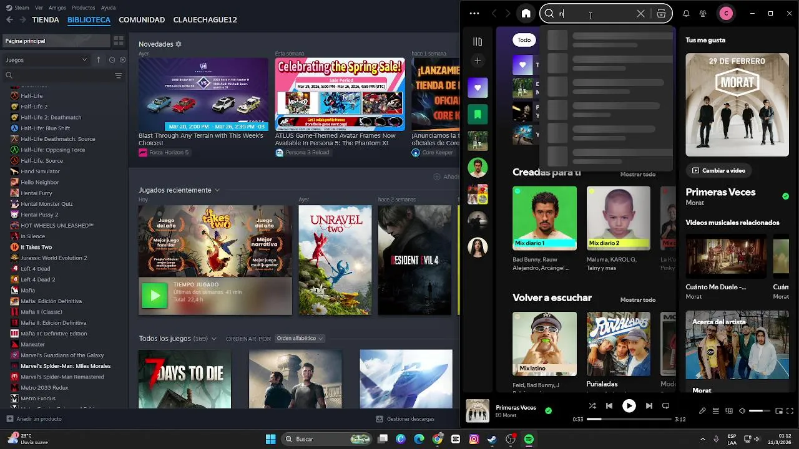Image resolution: width=799 pixels, height=449 pixels.
Task: Click Añadir un producto in Steam
Action: [34, 419]
